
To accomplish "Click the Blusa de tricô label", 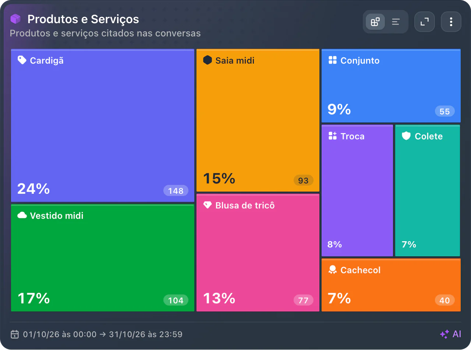I will pyautogui.click(x=245, y=205).
